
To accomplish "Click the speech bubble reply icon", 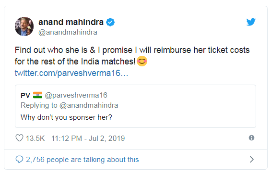I will [19, 159].
